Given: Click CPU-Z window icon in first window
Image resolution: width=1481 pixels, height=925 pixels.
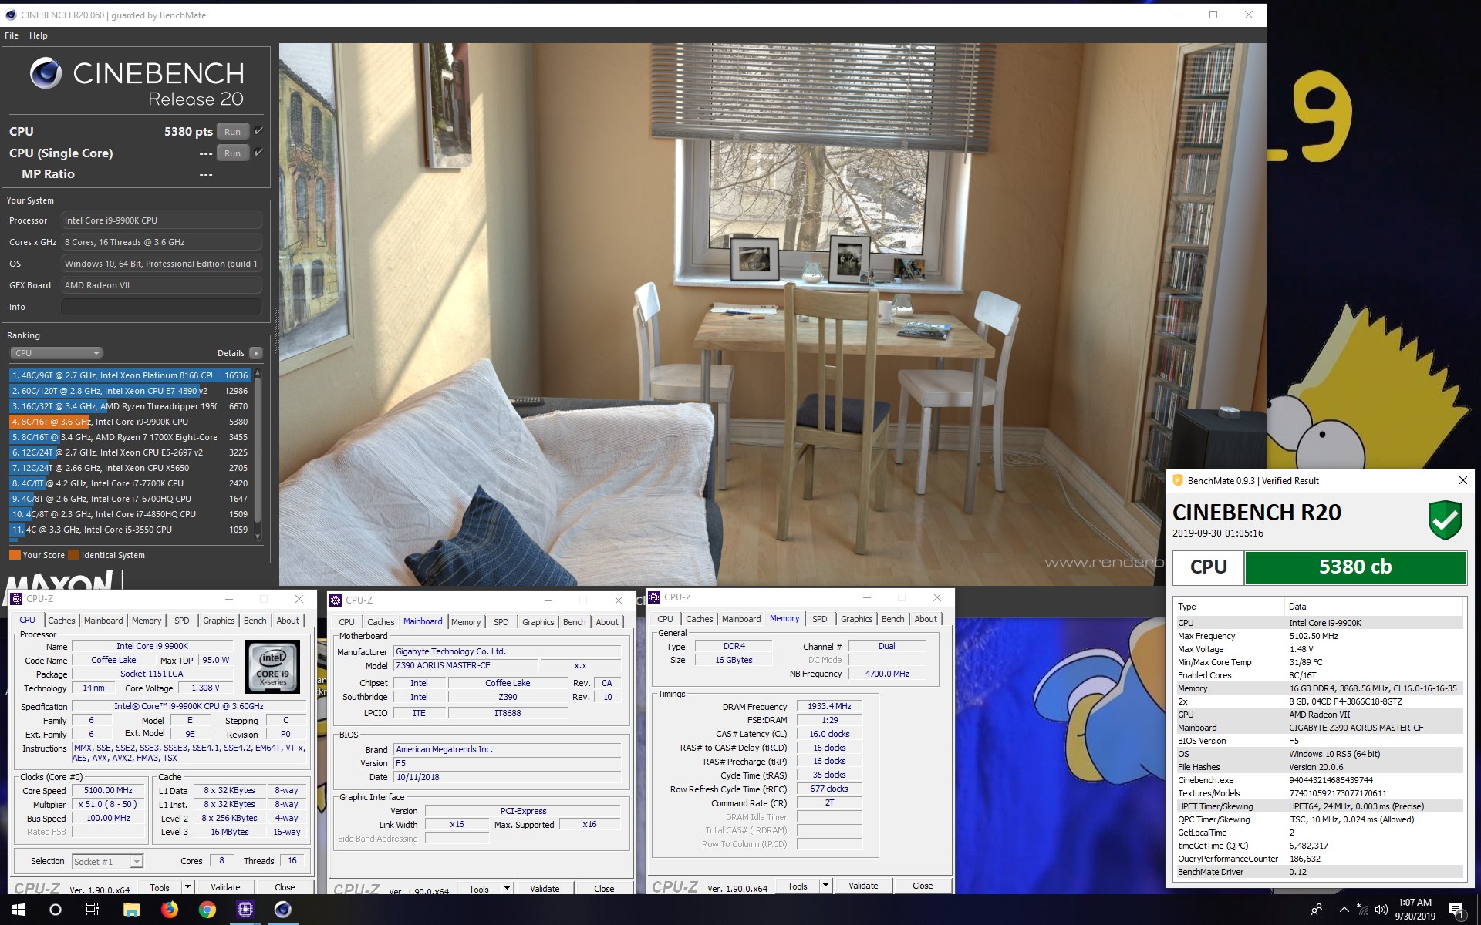Looking at the screenshot, I should tap(16, 599).
